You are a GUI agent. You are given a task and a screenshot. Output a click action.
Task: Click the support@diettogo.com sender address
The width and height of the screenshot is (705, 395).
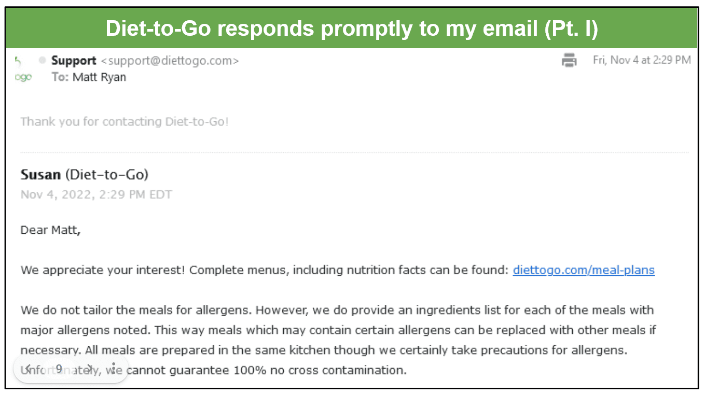(170, 61)
